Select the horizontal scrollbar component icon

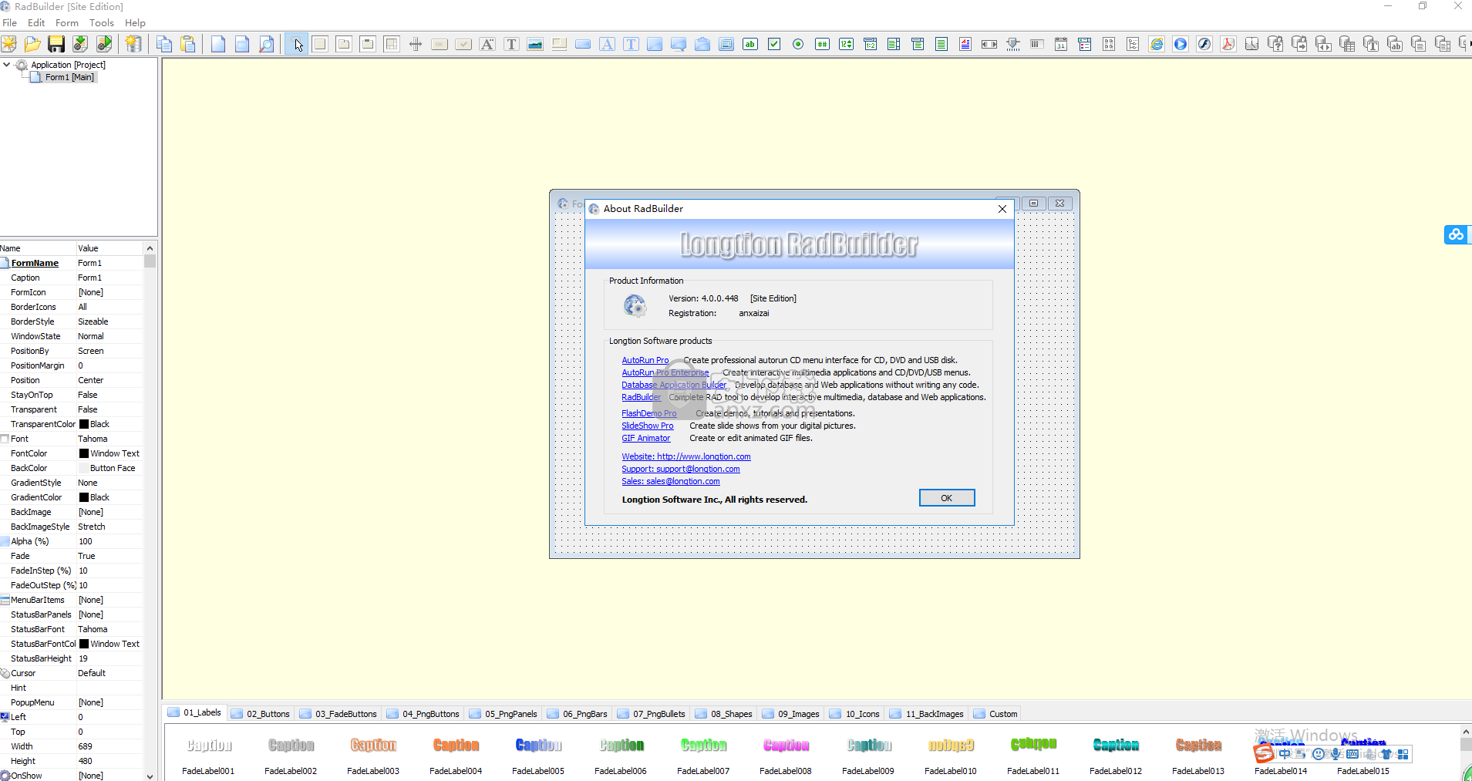[x=989, y=44]
